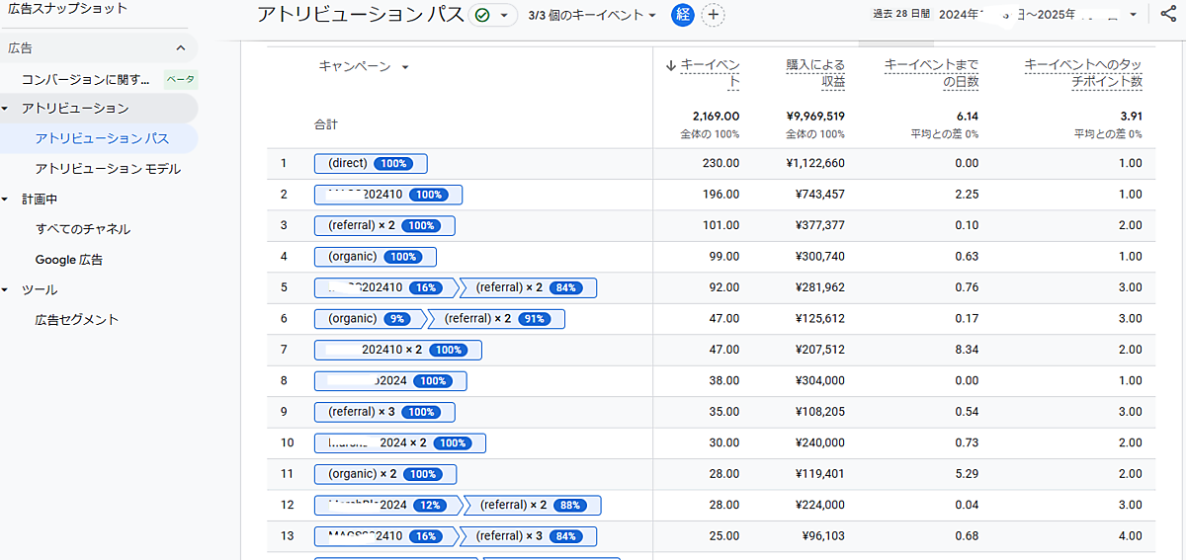1186x560 pixels.
Task: Go to Google 広告 sidebar item
Action: pos(69,260)
